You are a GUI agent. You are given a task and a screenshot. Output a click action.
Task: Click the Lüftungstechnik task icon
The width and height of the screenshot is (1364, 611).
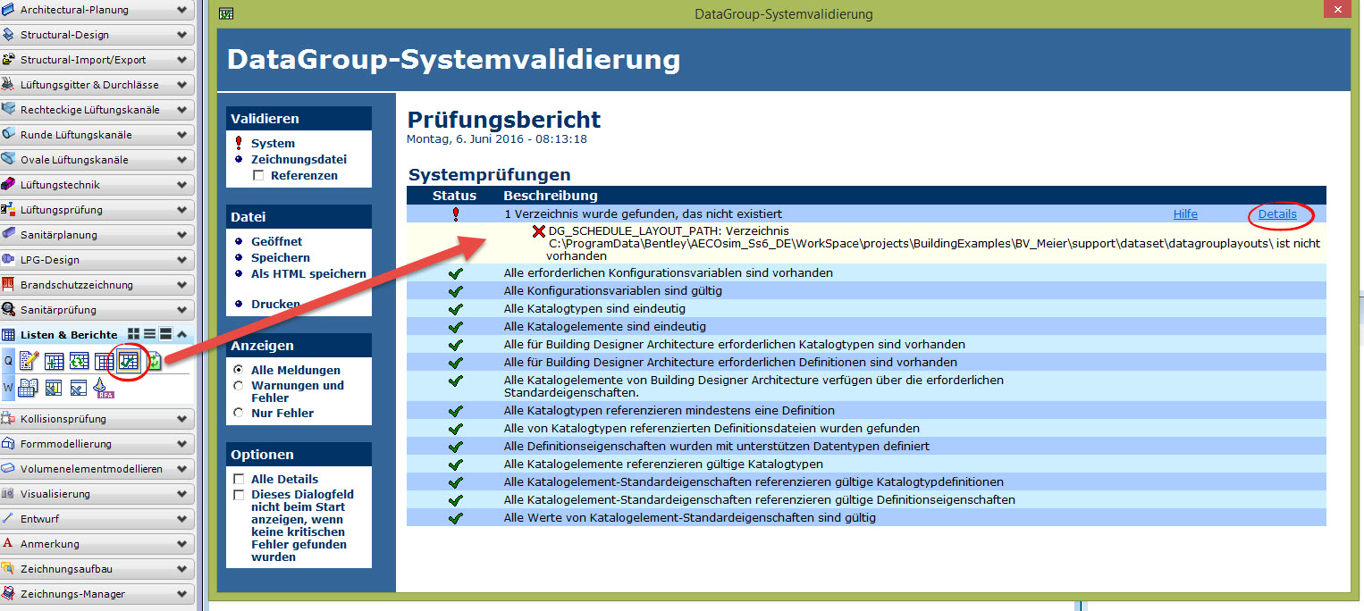point(8,185)
